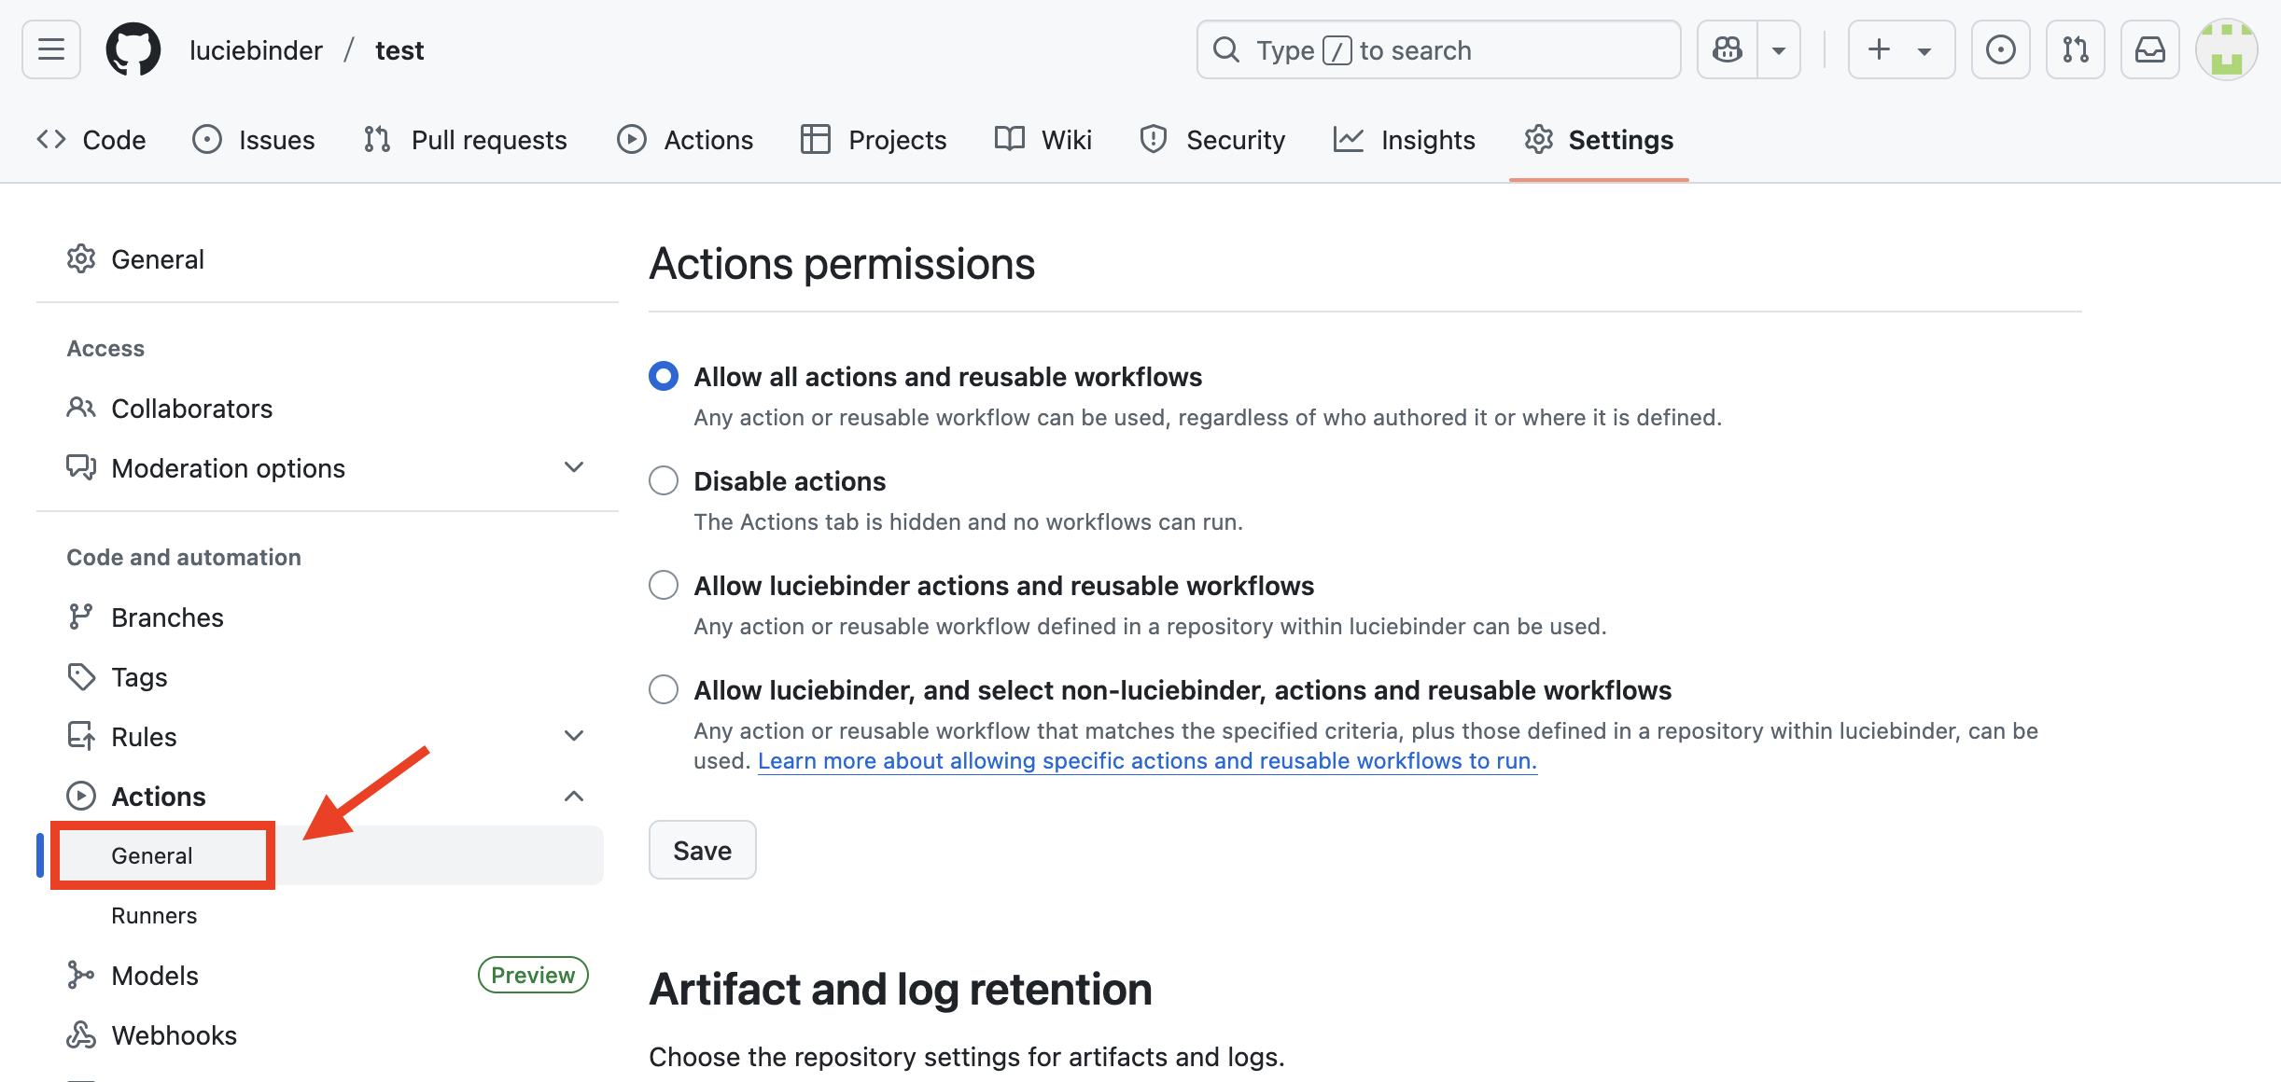Open Copilot chat icon

[1728, 49]
